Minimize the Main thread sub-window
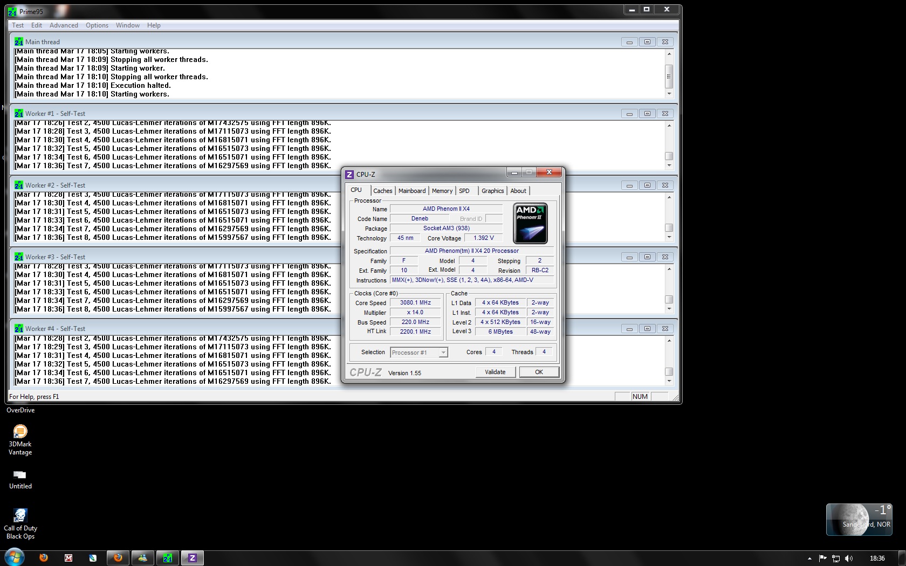 pyautogui.click(x=629, y=42)
